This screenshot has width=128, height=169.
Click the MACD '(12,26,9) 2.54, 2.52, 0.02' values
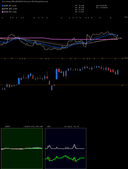pos(33,126)
